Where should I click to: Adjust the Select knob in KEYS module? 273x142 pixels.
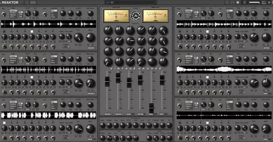pos(266,129)
